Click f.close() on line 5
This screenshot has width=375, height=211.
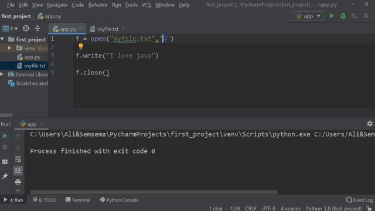(93, 73)
